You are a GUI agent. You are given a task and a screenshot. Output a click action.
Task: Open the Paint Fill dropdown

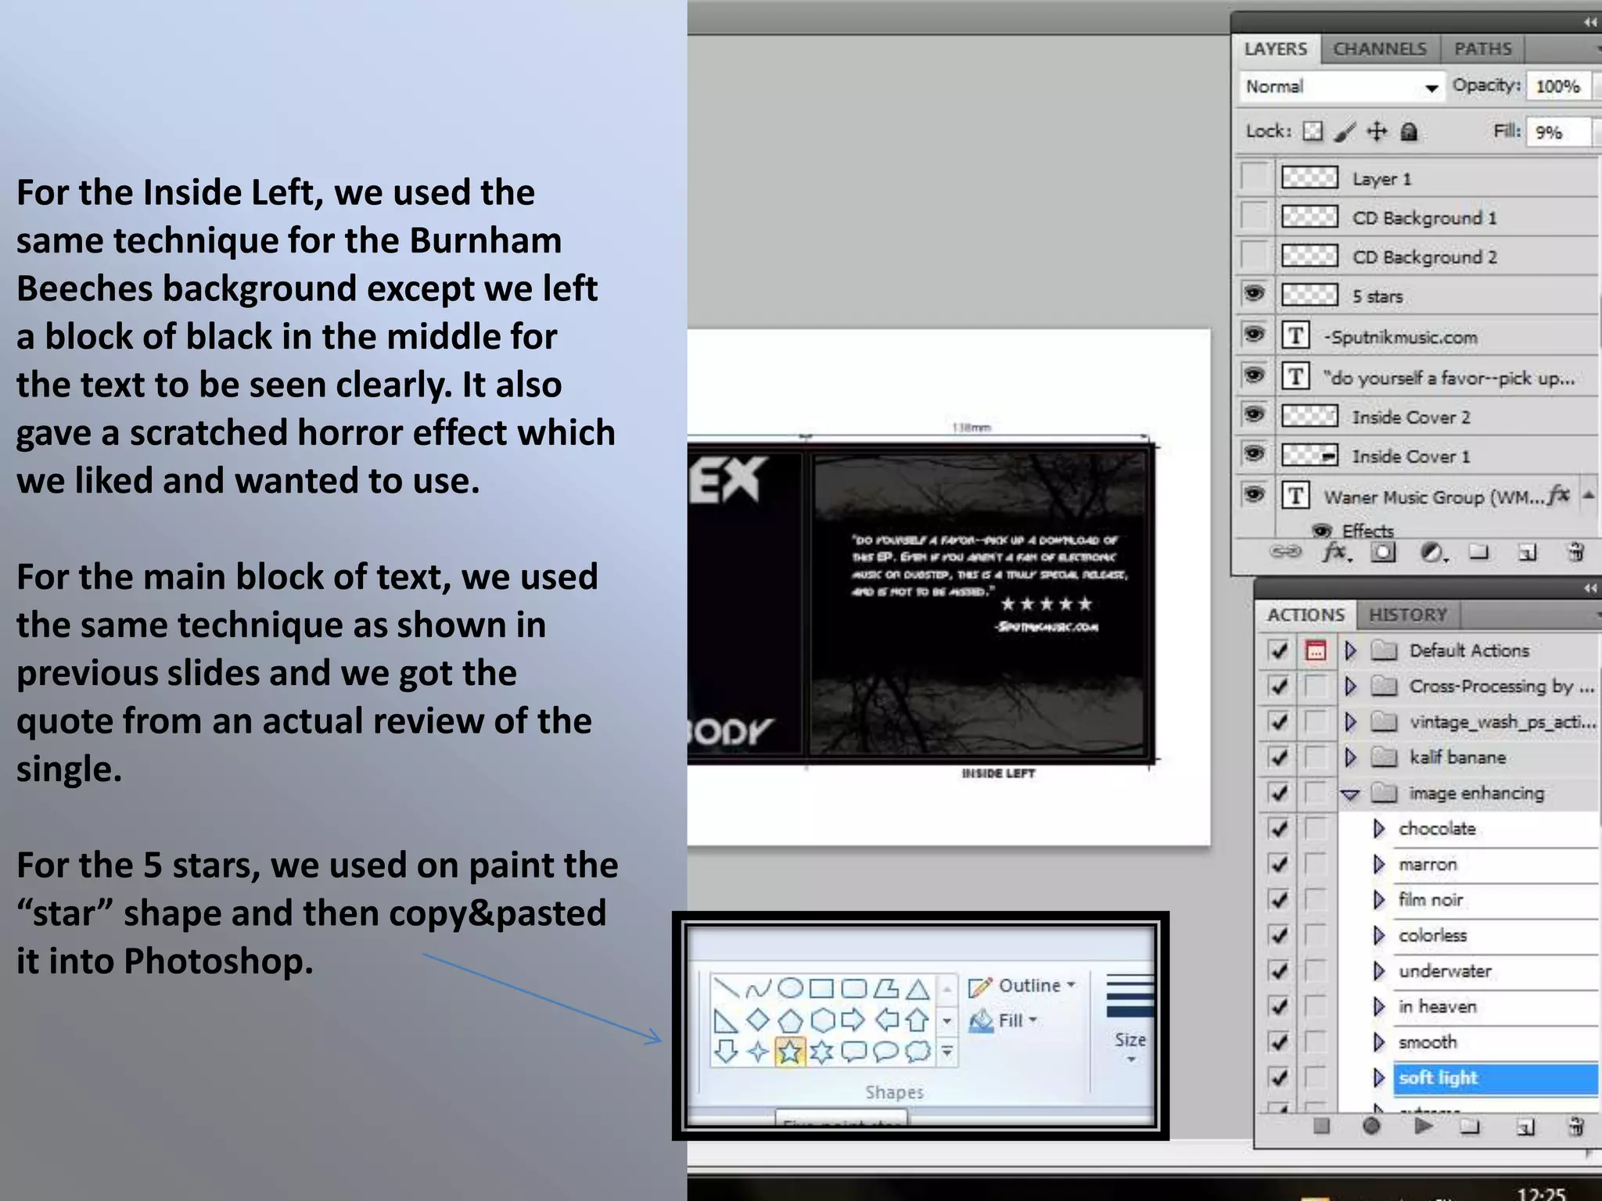click(1004, 1020)
